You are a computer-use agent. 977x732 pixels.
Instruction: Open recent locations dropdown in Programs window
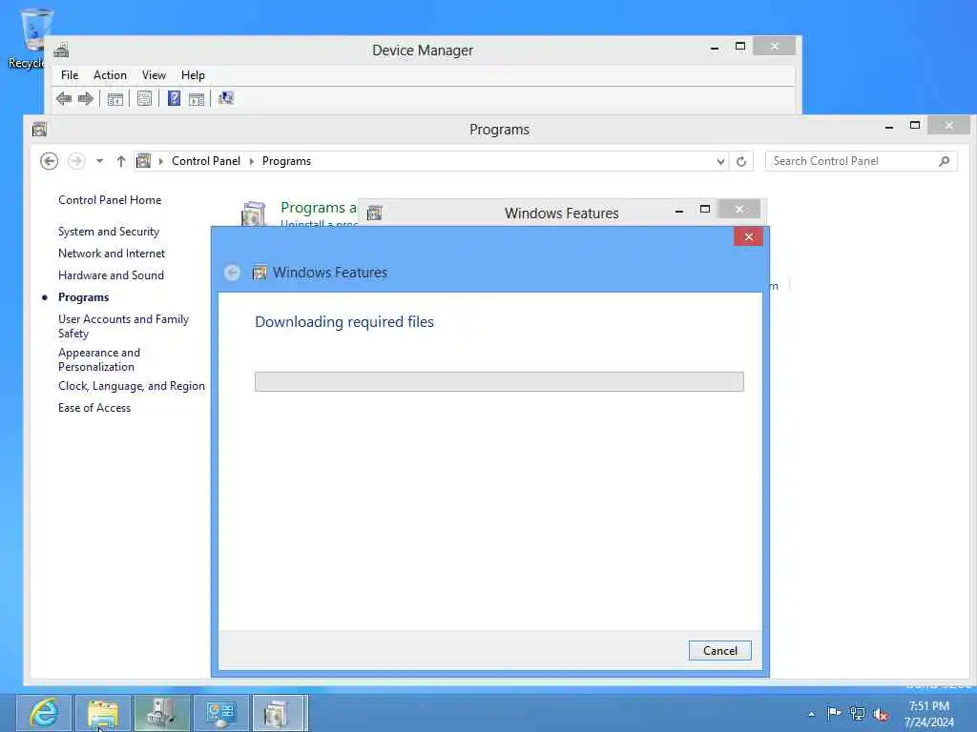99,161
